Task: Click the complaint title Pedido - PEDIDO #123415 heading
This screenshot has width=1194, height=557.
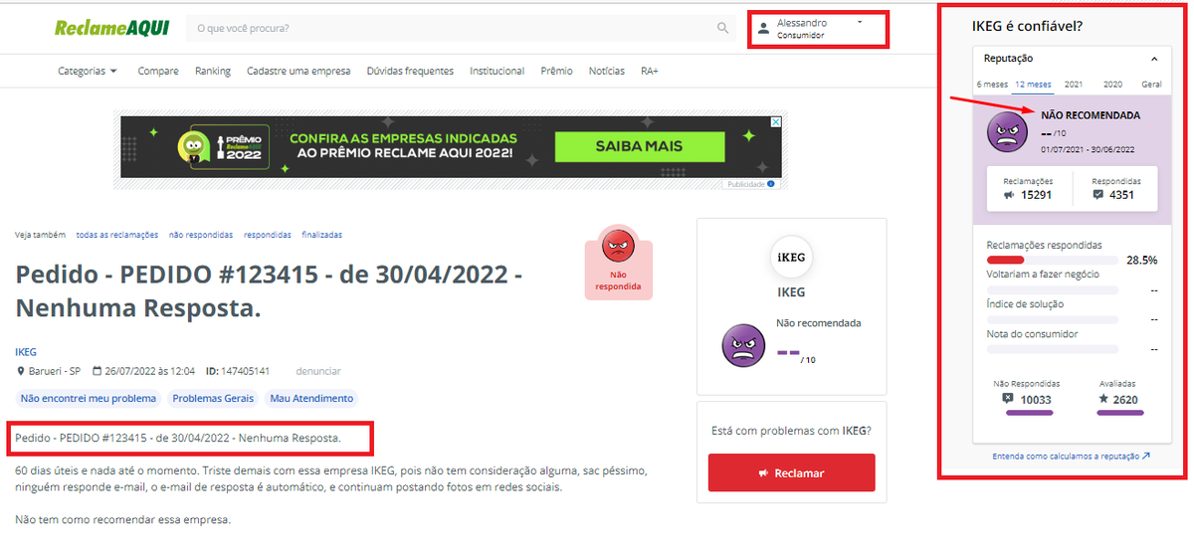Action: (269, 291)
